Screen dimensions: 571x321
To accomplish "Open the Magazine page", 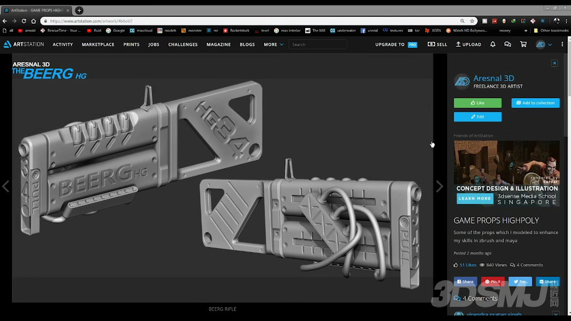I will point(218,45).
